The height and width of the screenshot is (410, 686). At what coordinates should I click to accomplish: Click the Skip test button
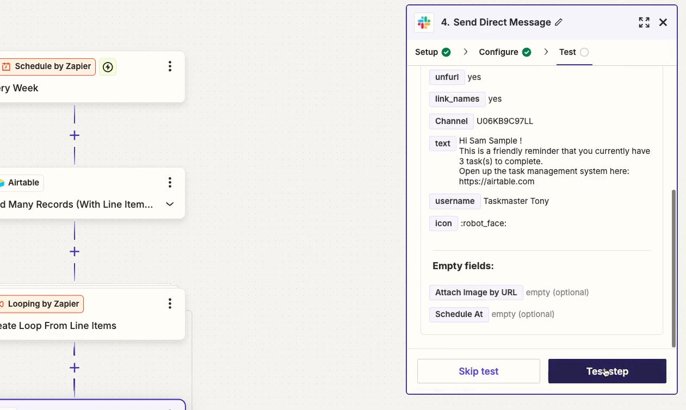point(479,371)
